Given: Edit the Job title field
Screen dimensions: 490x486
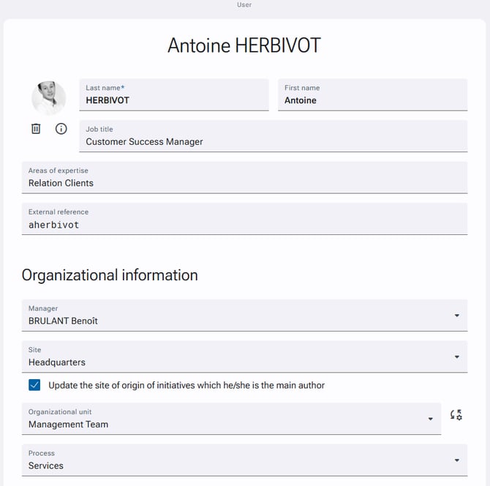Looking at the screenshot, I should tap(274, 136).
